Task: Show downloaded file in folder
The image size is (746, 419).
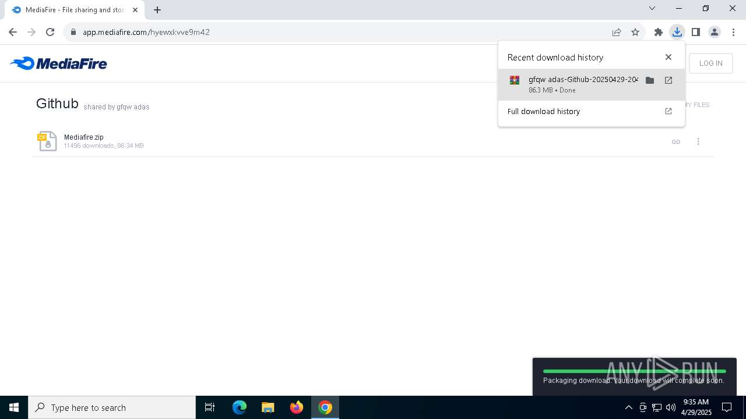Action: [650, 80]
